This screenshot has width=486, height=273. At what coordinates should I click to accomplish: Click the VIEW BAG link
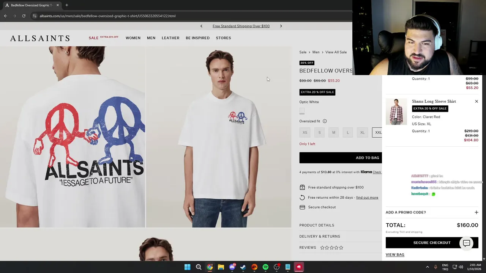coord(395,255)
